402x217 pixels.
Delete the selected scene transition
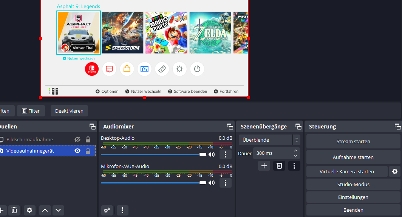279,166
